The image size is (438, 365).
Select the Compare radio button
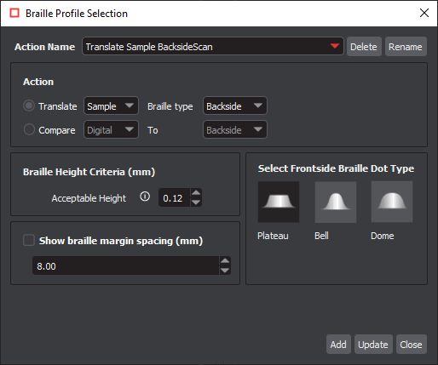(29, 129)
